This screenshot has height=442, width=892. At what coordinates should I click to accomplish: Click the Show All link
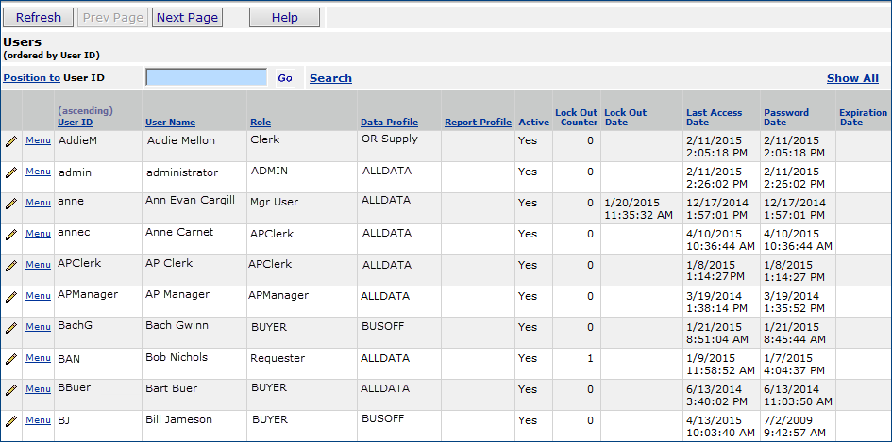click(852, 78)
